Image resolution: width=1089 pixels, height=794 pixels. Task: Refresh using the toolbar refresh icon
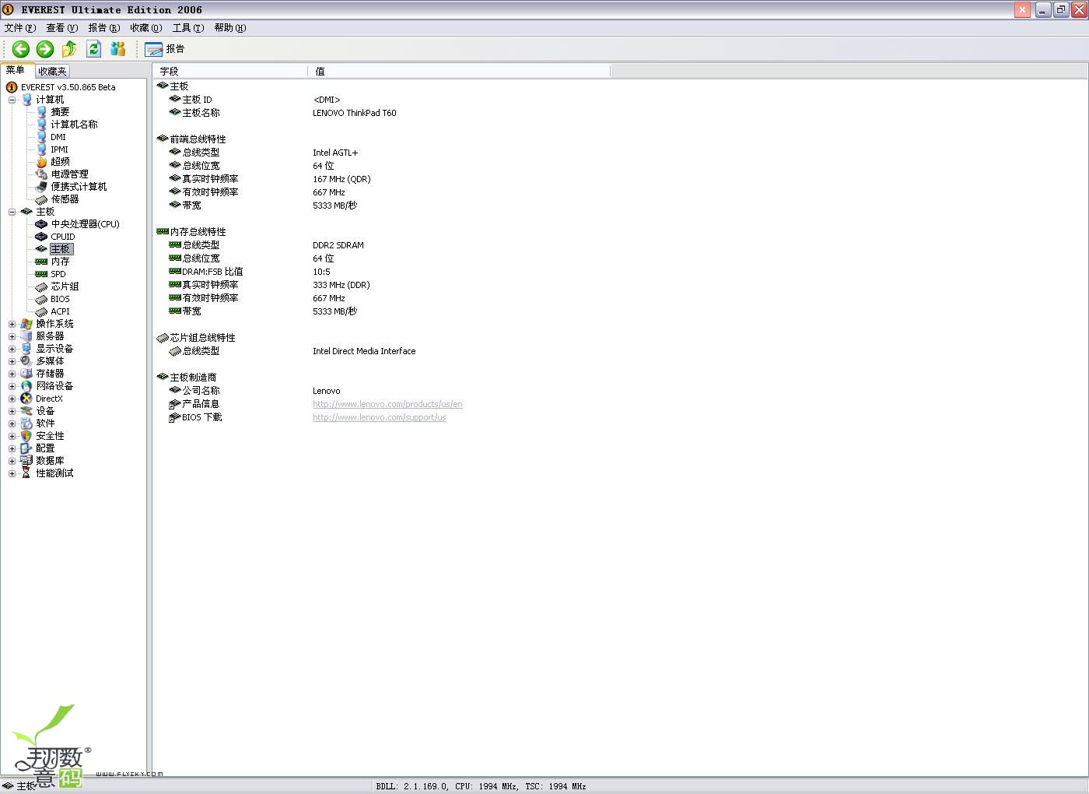coord(94,49)
